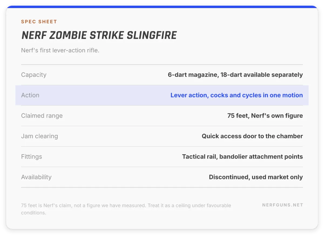The width and height of the screenshot is (324, 235).
Task: Click the subtitle 'Nerf's first lever-action rifle.'
Action: coord(60,50)
